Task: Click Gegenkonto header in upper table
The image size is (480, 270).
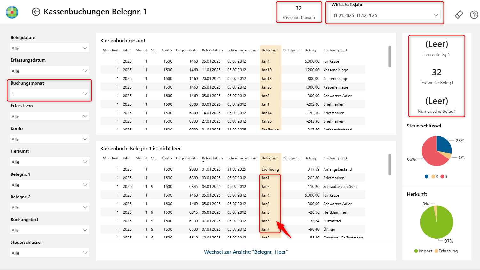Action: click(x=187, y=50)
